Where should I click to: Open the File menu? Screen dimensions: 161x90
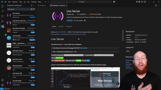click(6, 2)
